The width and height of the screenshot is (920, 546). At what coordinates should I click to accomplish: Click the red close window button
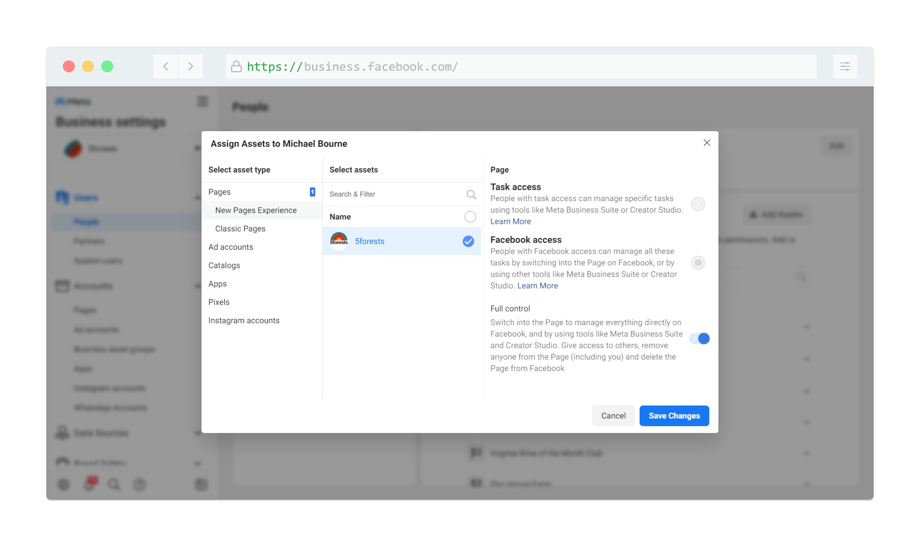pyautogui.click(x=69, y=66)
